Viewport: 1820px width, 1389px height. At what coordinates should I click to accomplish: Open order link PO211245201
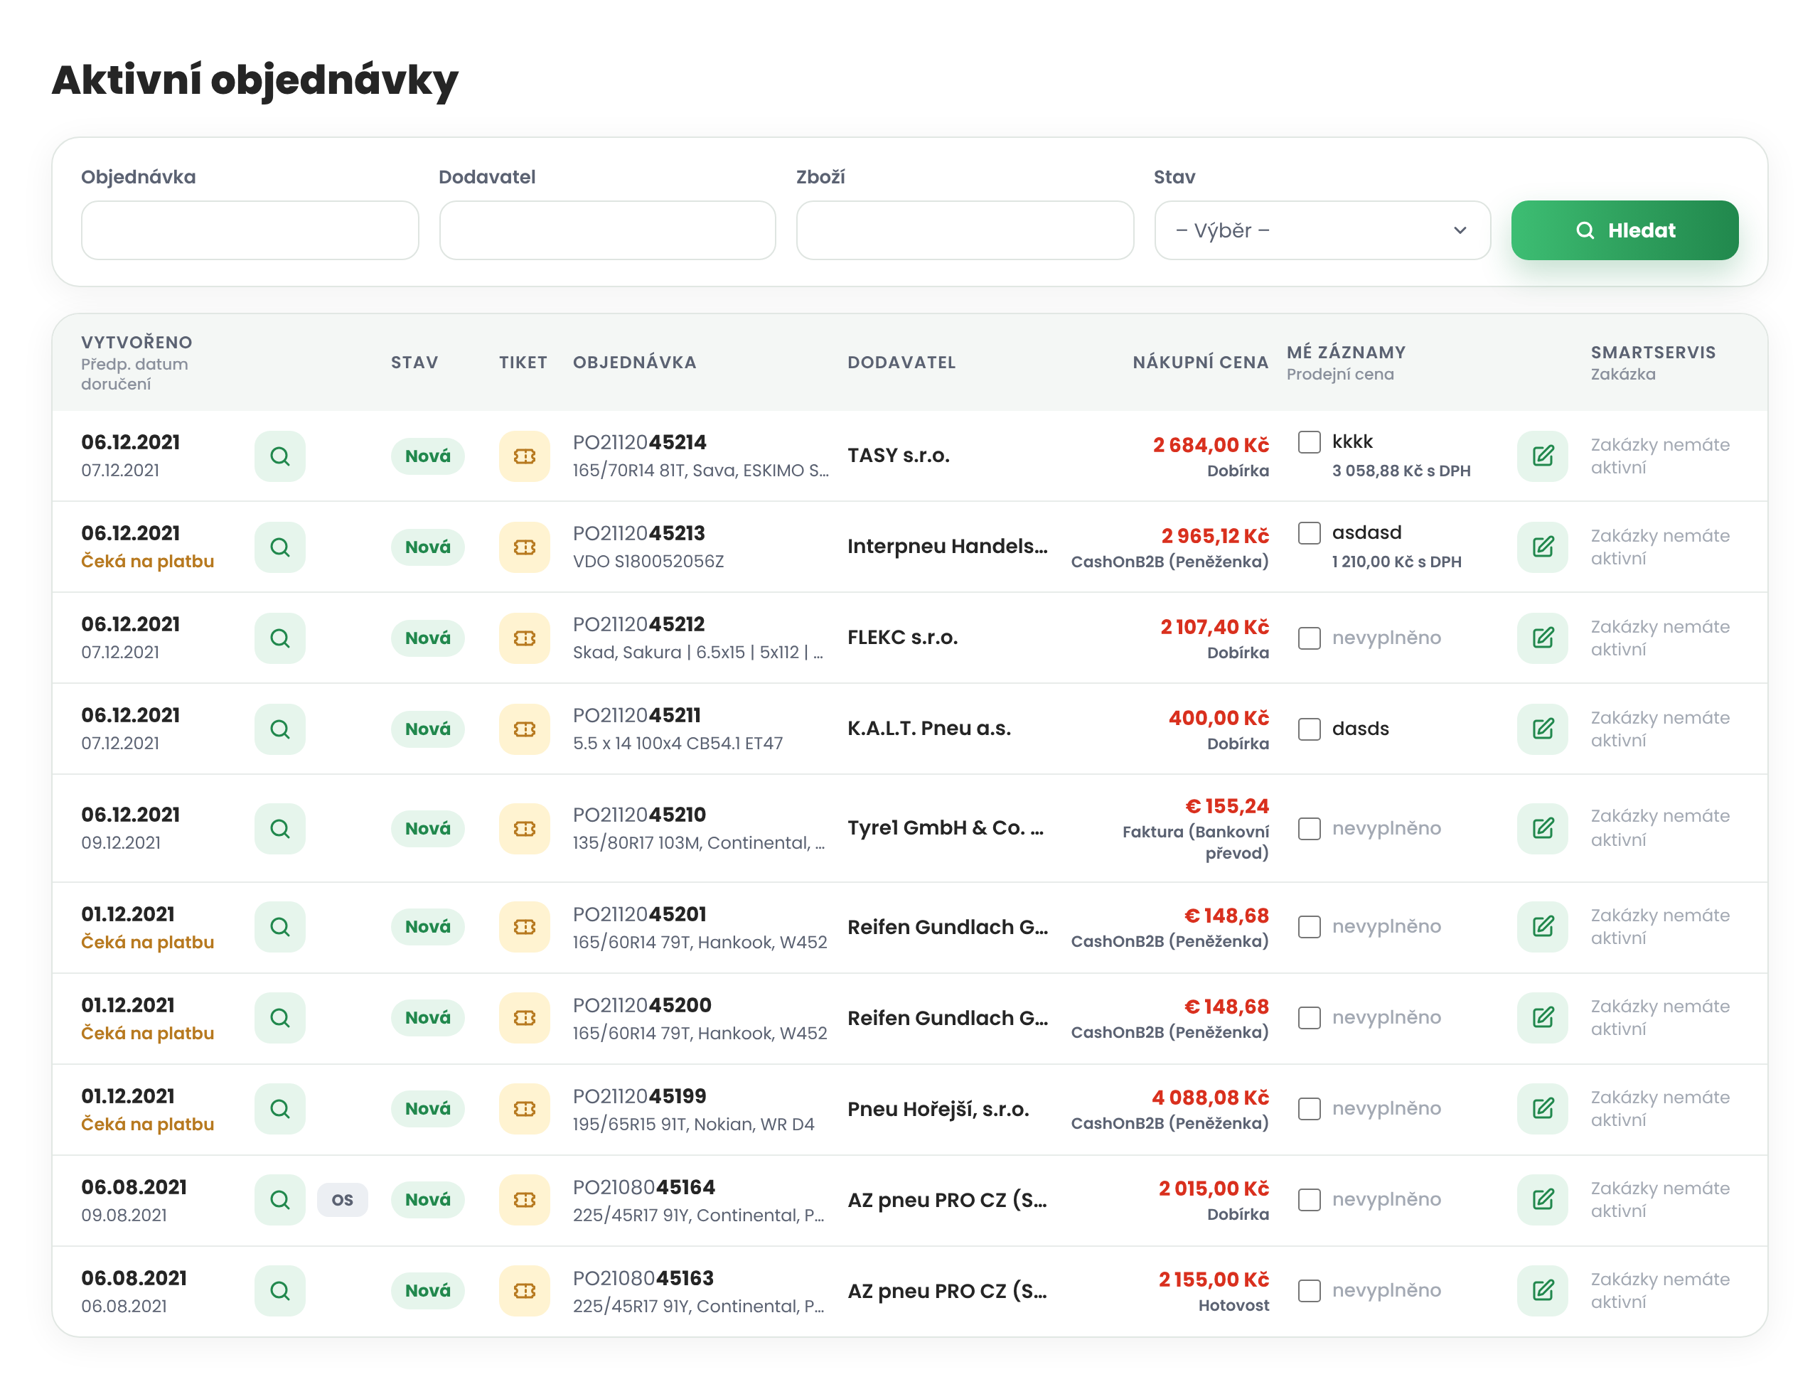(x=639, y=913)
